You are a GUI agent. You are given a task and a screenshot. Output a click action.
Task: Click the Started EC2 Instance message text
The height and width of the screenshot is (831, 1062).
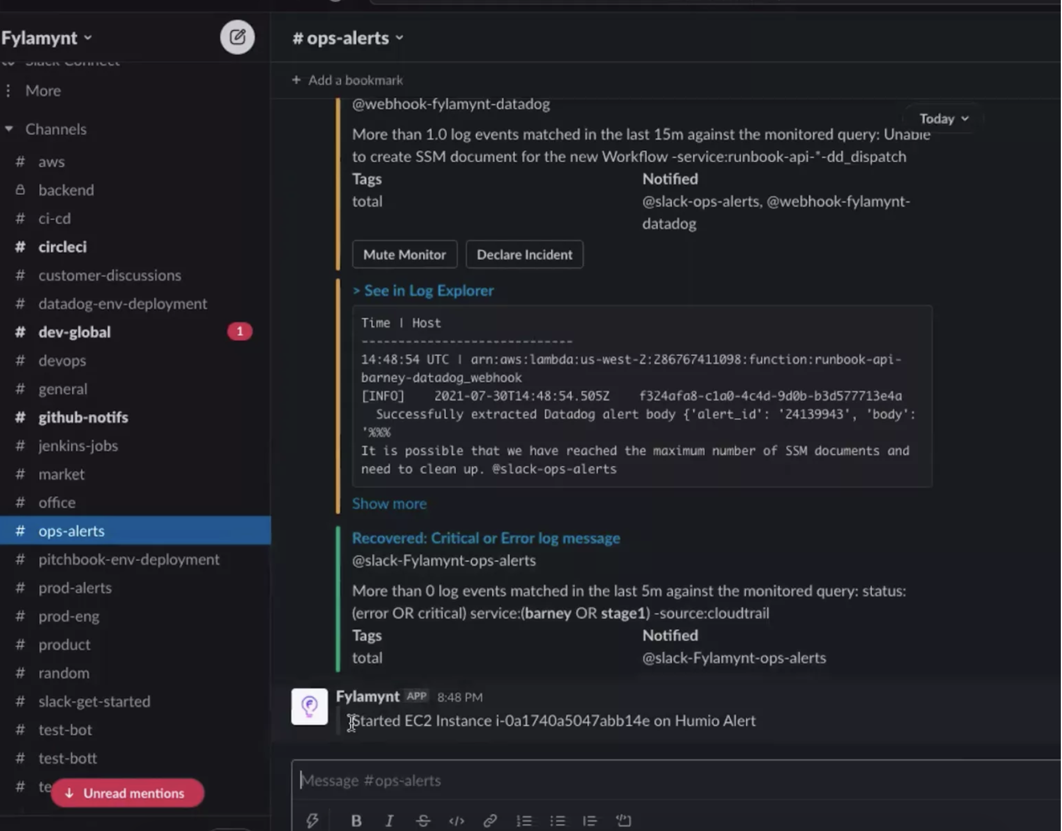(554, 721)
